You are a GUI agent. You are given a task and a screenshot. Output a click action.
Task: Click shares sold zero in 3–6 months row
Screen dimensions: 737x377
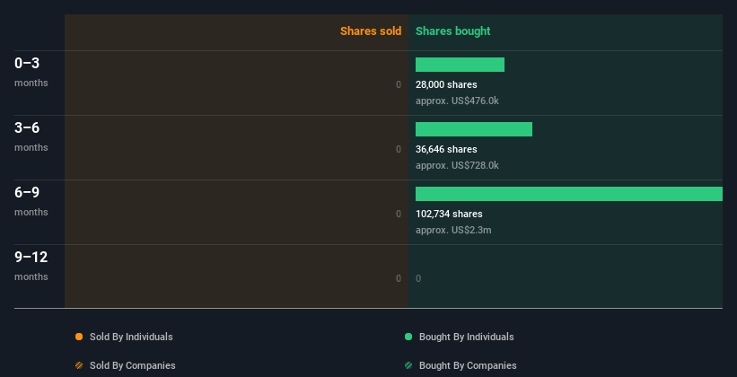tap(399, 149)
